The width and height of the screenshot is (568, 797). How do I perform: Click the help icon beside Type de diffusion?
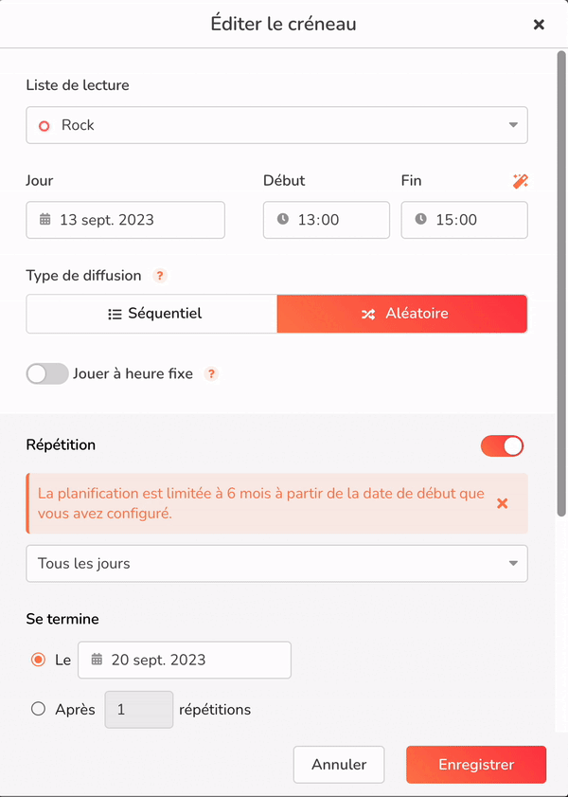[160, 276]
